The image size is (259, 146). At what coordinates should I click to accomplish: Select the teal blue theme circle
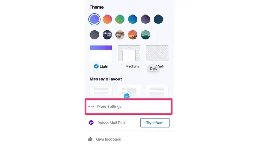[x=133, y=19]
